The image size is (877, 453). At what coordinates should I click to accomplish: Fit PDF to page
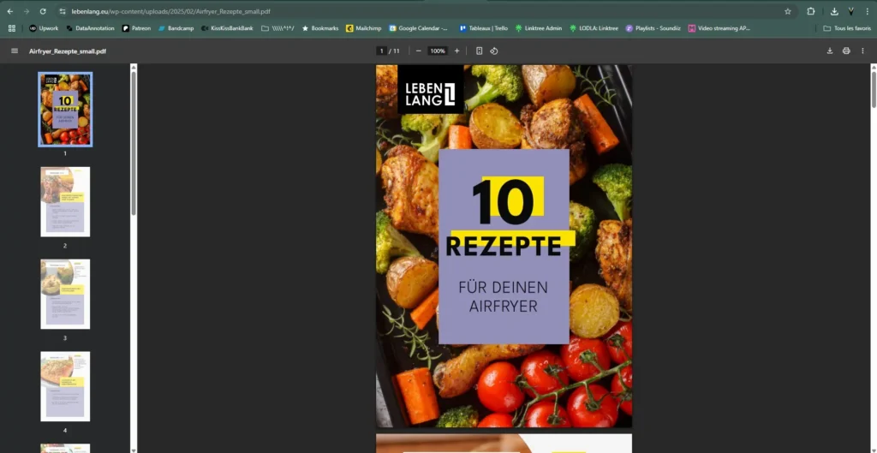tap(480, 51)
